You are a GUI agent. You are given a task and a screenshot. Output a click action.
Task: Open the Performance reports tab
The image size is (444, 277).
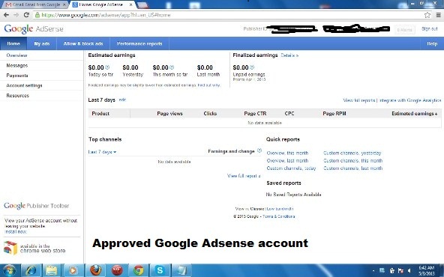pos(139,43)
